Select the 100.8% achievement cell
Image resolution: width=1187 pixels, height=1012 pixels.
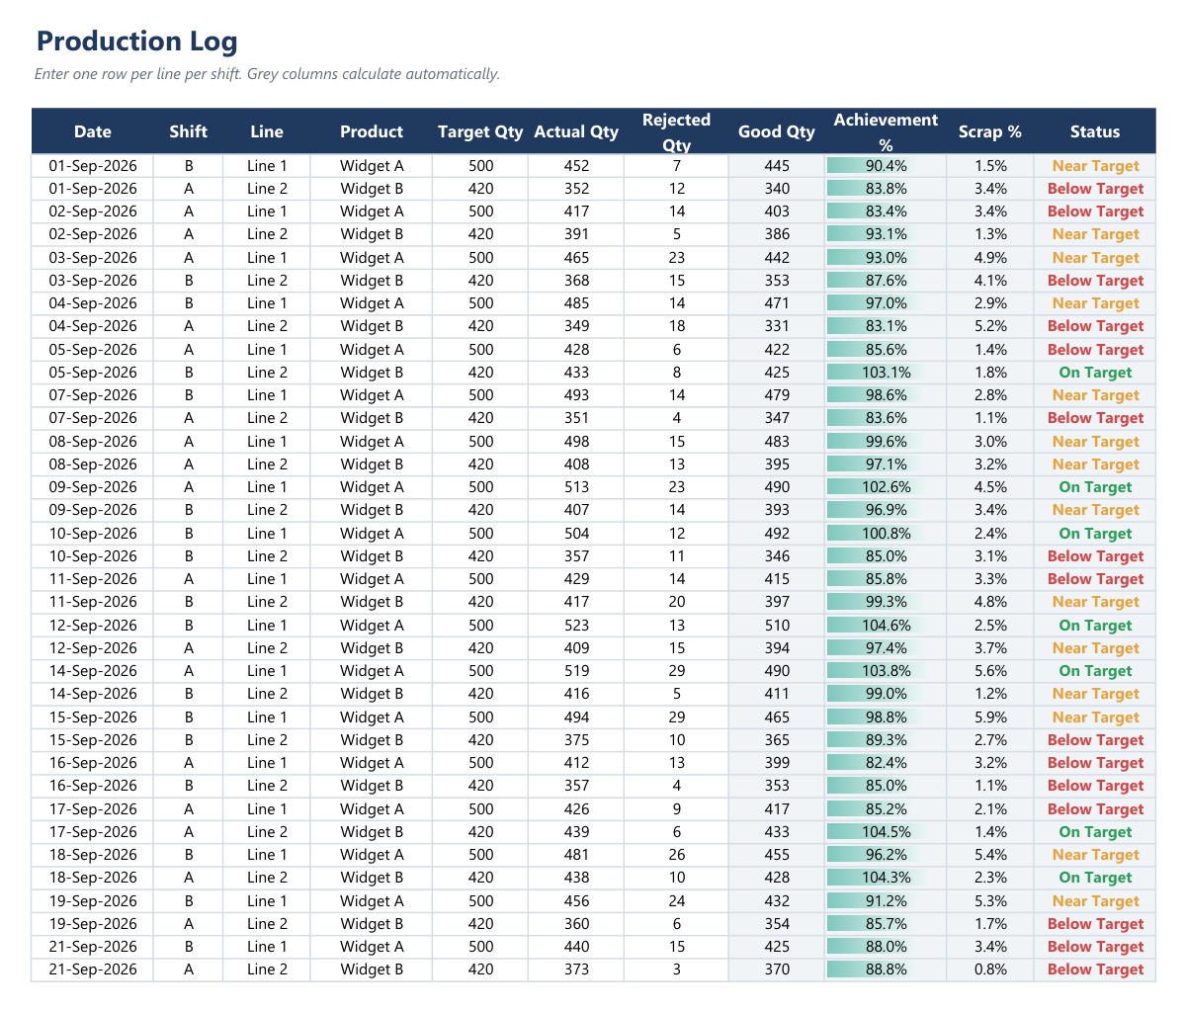[886, 534]
